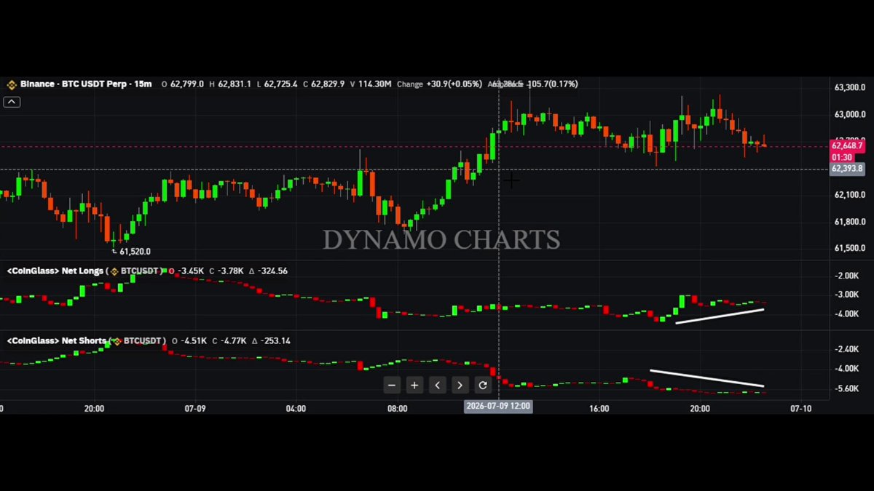Collapse the legend with the up-arrow button
874x491 pixels.
pyautogui.click(x=12, y=102)
